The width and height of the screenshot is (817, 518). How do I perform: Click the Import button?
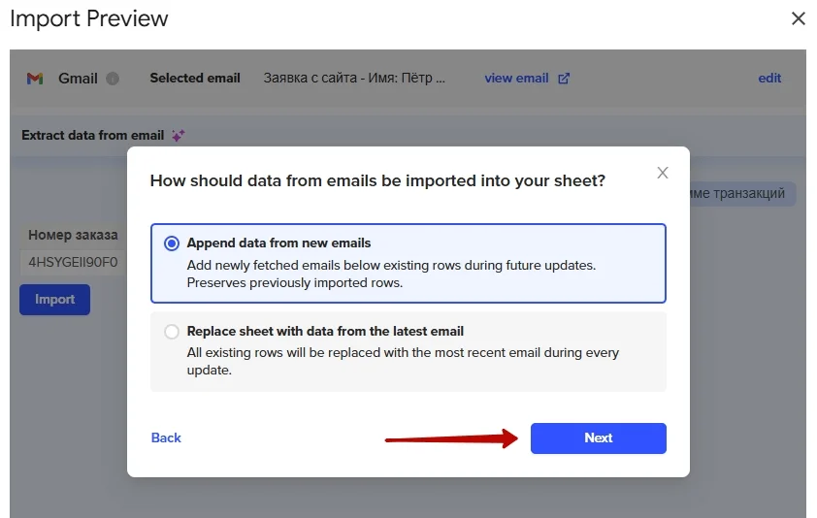click(x=54, y=300)
